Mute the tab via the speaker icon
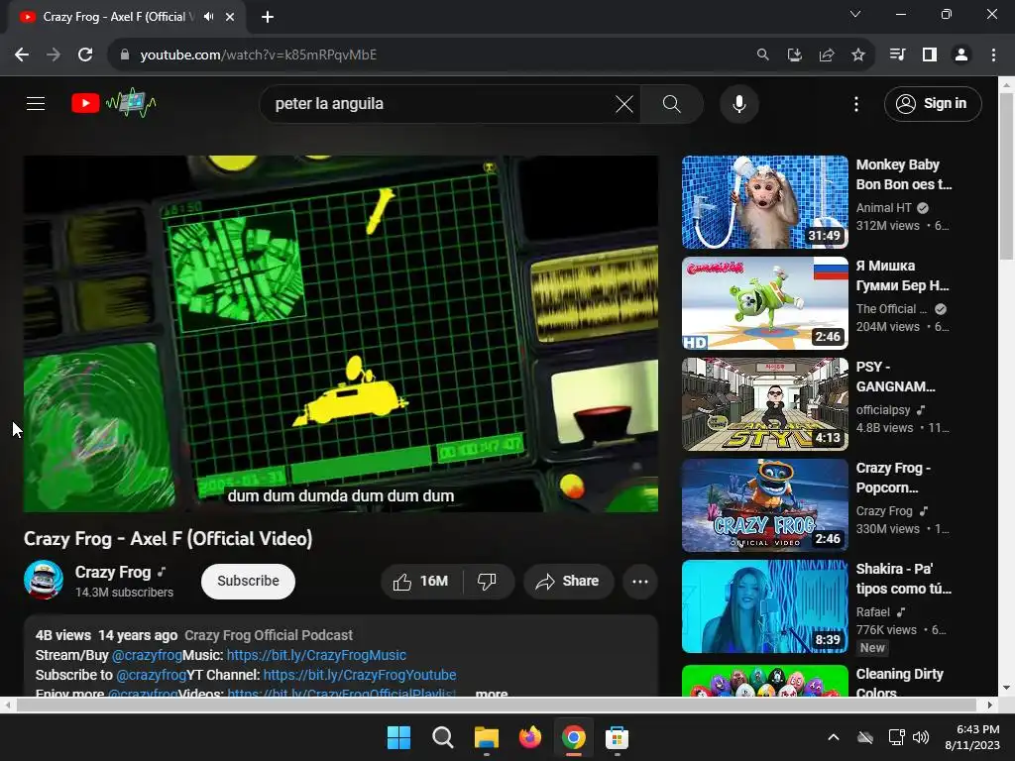 [208, 17]
